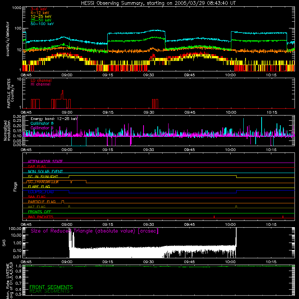This screenshot has height=299, width=299.
Task: Click the 'ATTENUATOR_STATE' flag label
Action: pyautogui.click(x=45, y=161)
